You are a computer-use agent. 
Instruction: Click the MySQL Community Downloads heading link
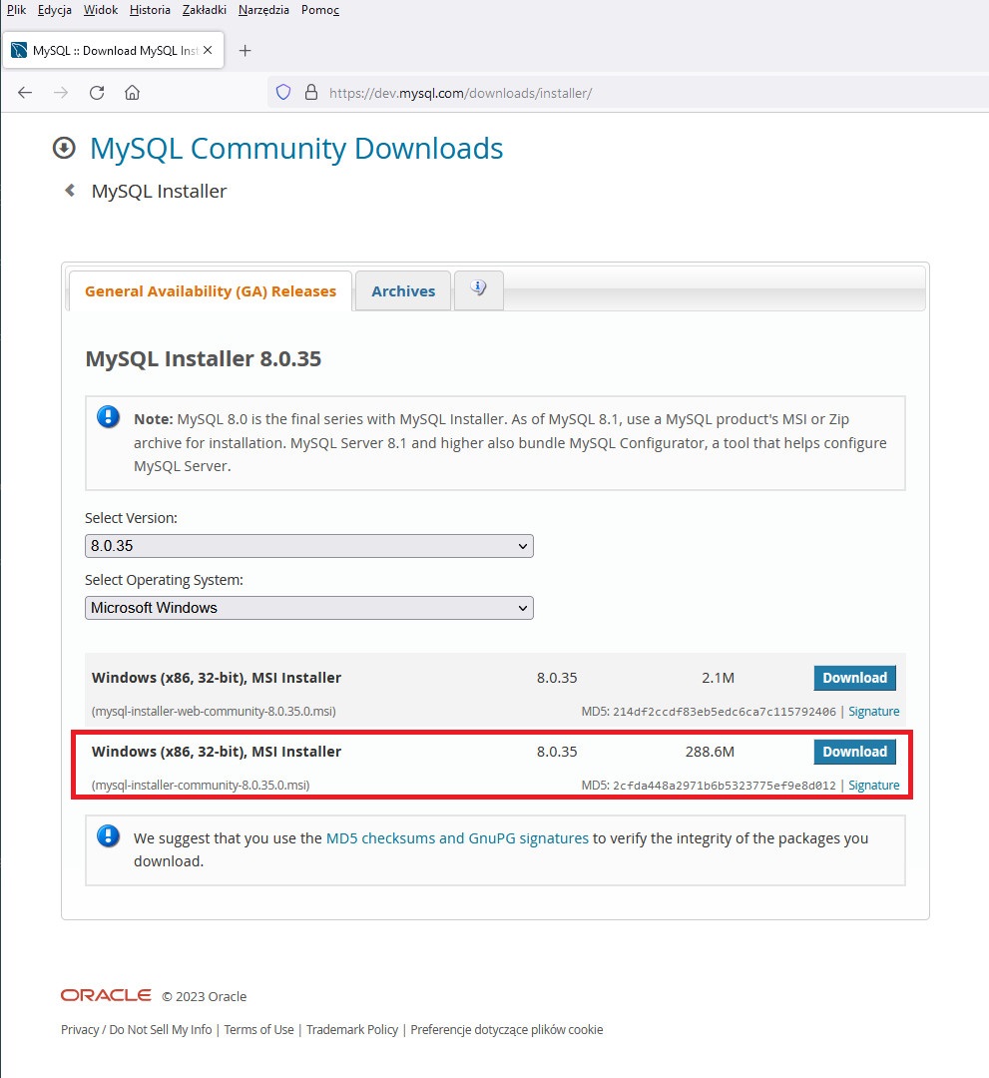tap(296, 149)
